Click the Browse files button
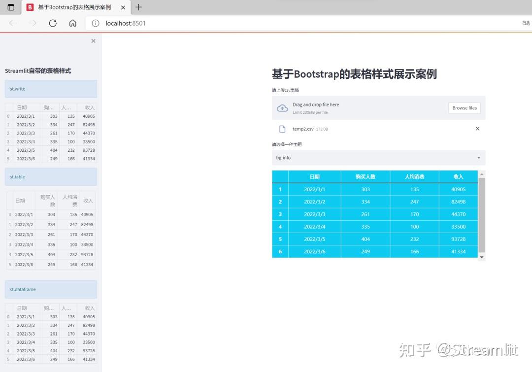This screenshot has height=372, width=532. [x=464, y=107]
